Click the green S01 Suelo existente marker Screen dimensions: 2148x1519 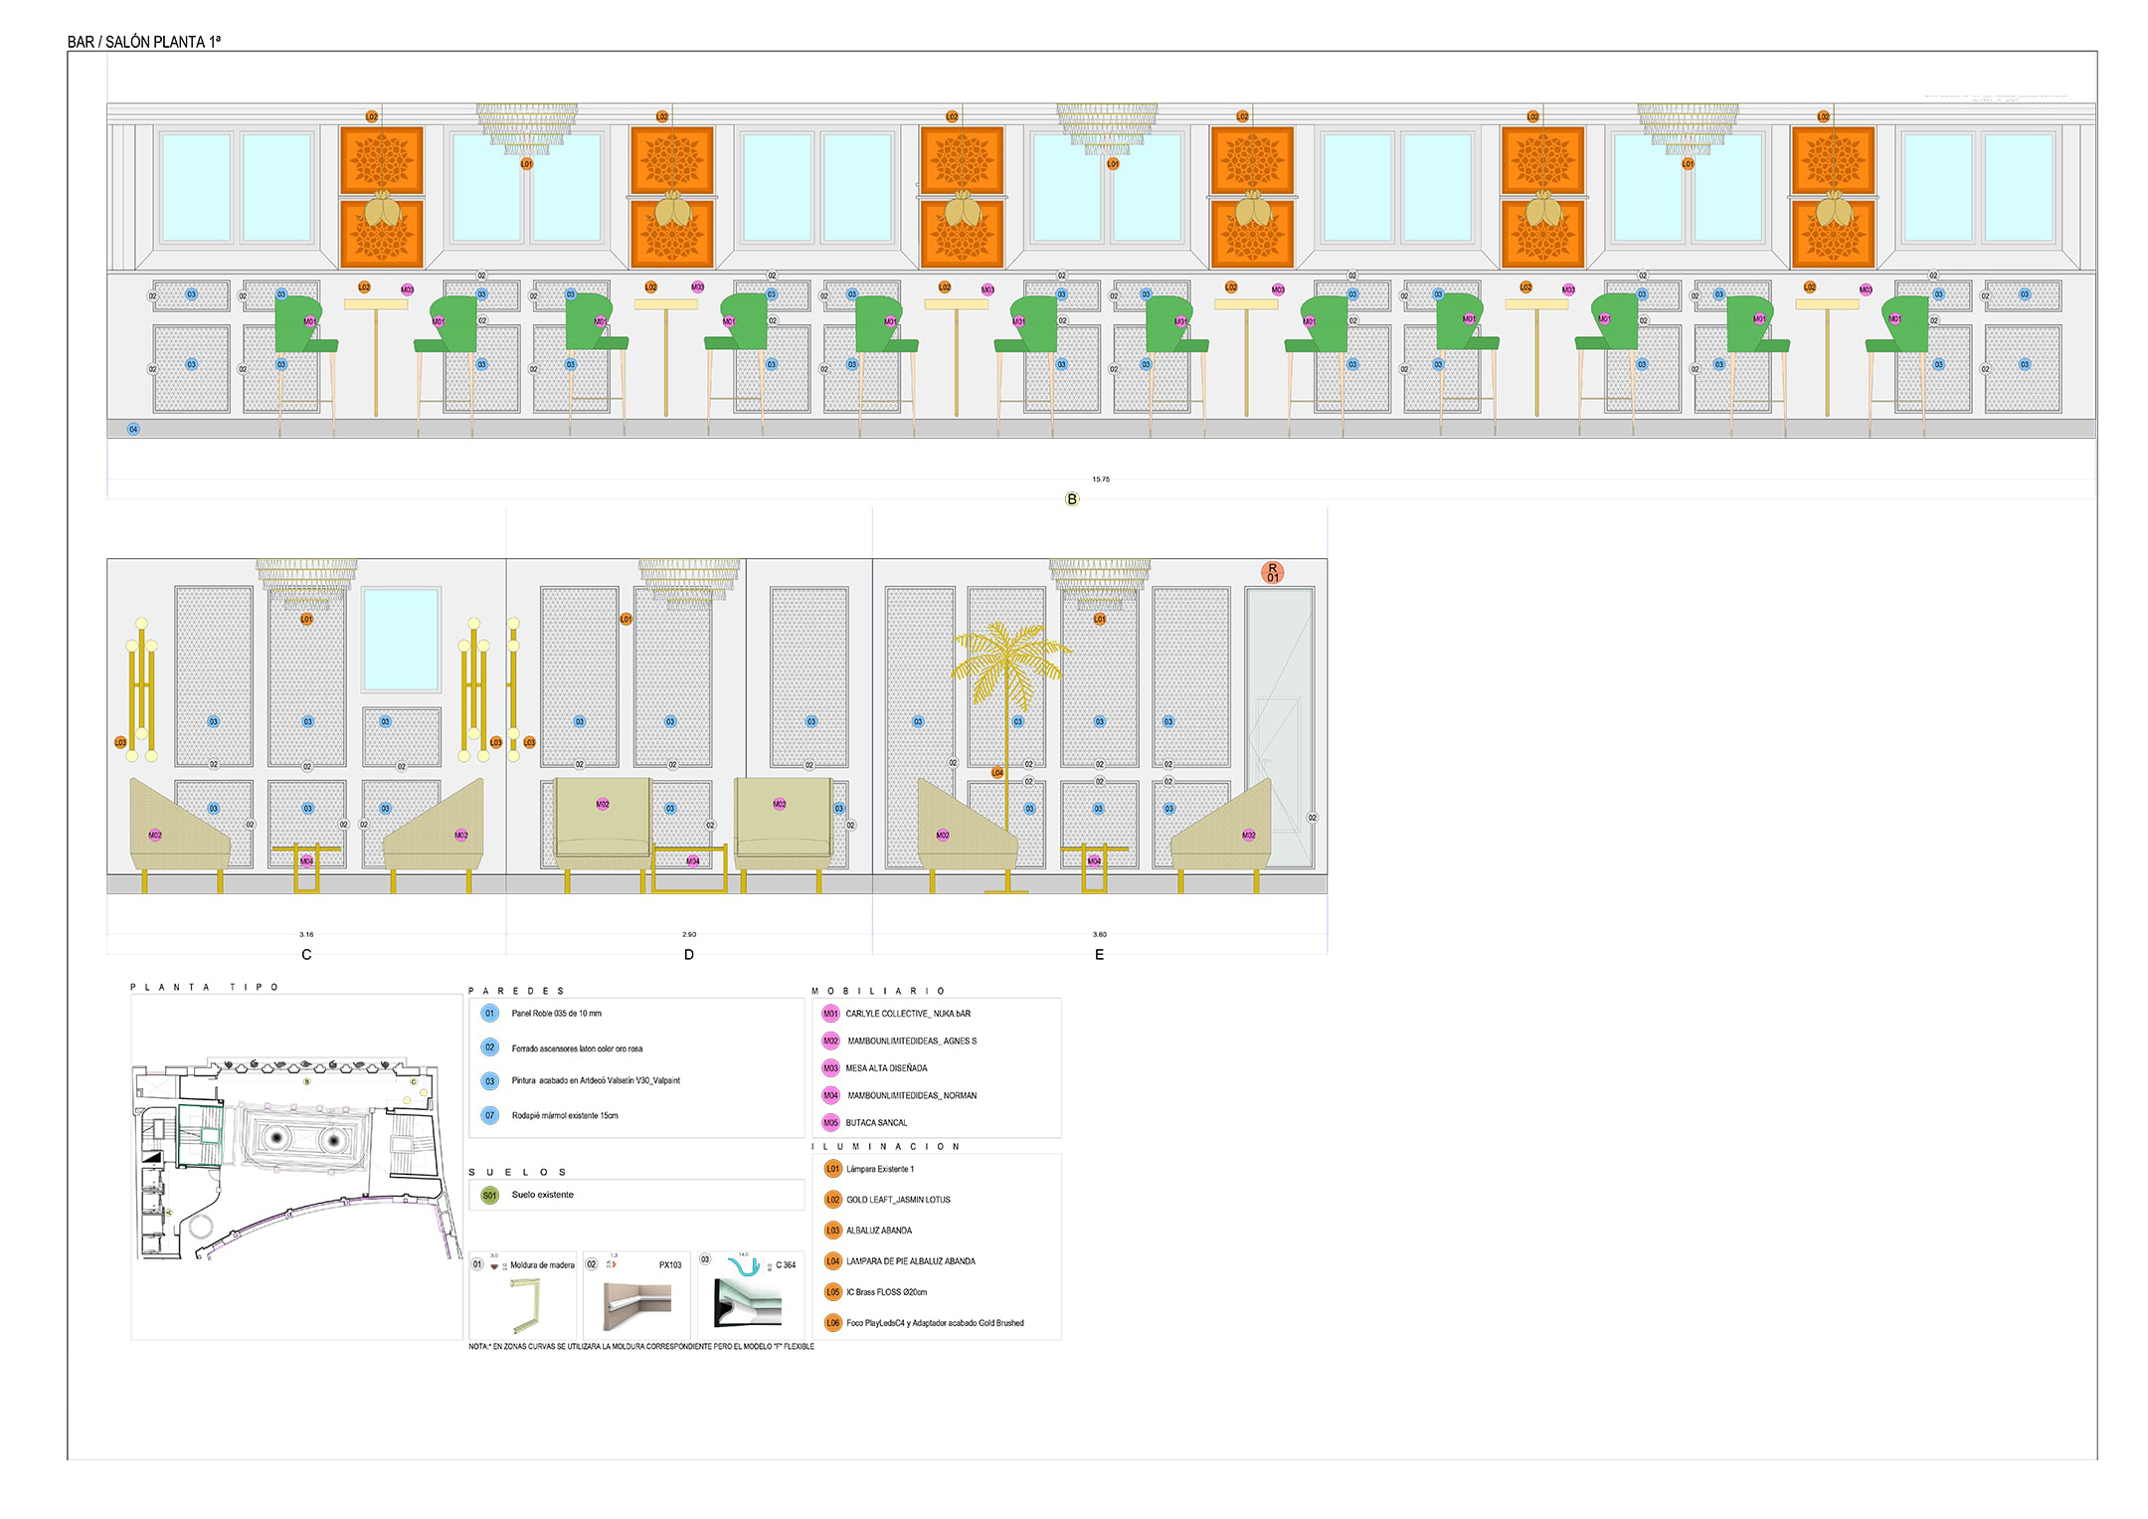489,1195
